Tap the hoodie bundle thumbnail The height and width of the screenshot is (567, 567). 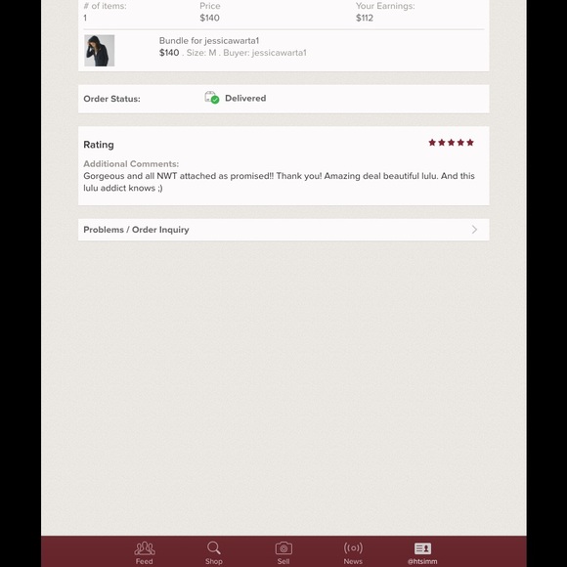100,51
